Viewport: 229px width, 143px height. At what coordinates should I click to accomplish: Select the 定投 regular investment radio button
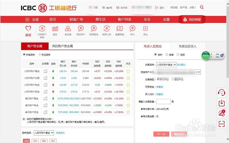pos(178,54)
